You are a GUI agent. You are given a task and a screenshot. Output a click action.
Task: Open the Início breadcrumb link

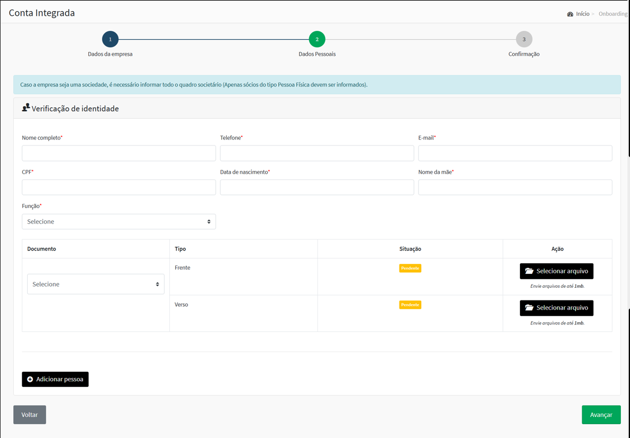(x=583, y=14)
